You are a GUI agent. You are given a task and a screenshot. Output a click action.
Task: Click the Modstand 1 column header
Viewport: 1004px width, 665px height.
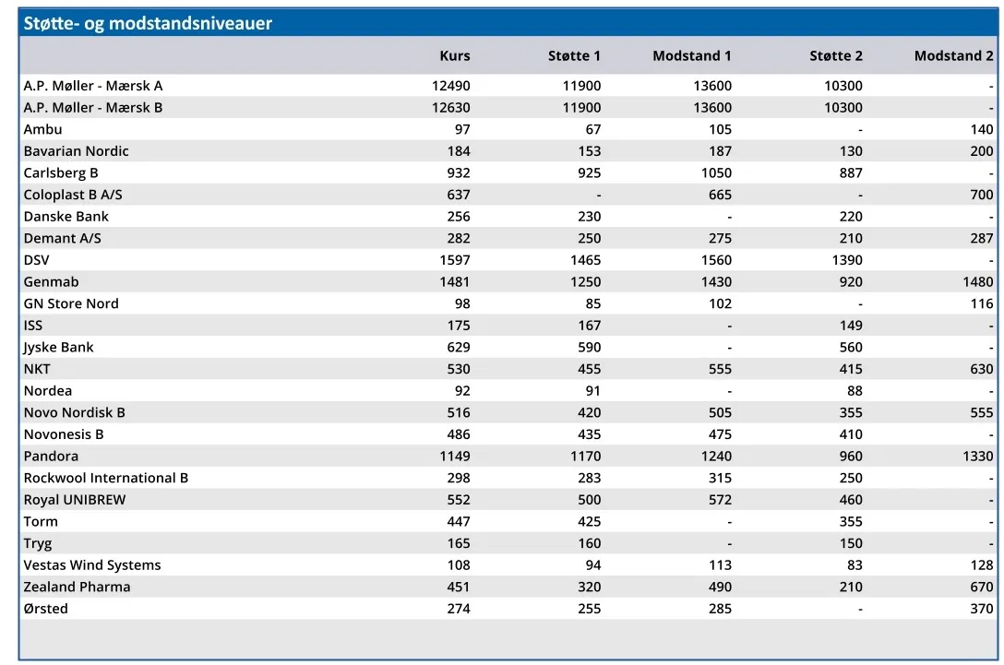coord(691,56)
